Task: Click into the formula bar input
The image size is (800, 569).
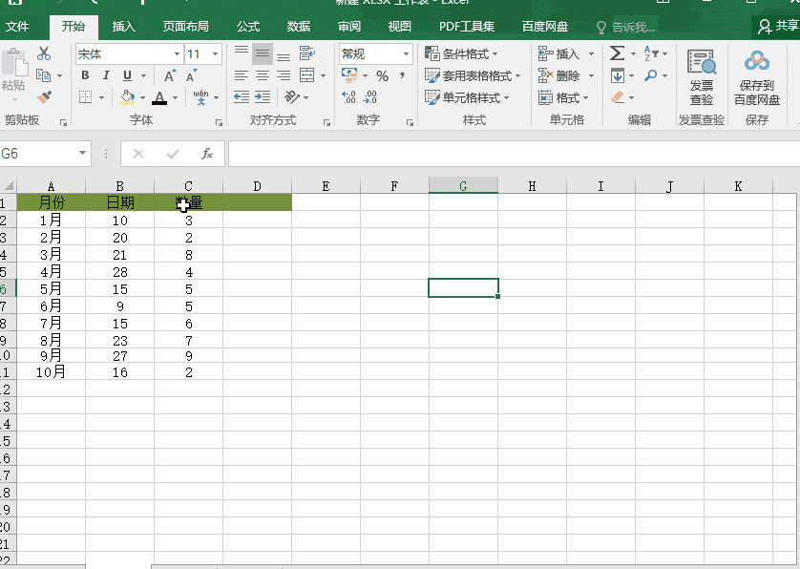Action: (x=514, y=154)
